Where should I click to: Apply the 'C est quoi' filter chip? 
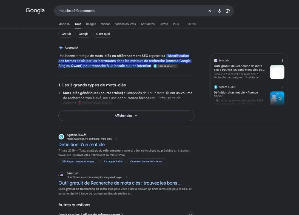103,34
